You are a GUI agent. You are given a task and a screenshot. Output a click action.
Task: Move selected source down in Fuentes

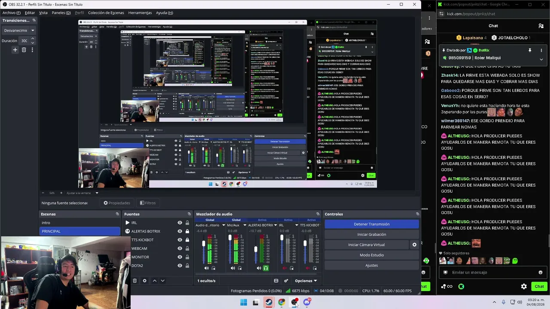pyautogui.click(x=162, y=281)
